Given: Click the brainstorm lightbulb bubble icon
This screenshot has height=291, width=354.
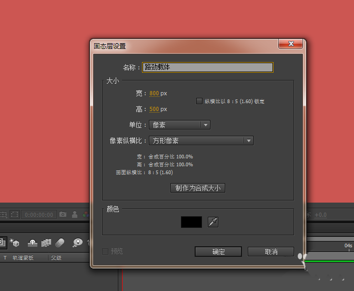Looking at the screenshot, I should (78, 243).
